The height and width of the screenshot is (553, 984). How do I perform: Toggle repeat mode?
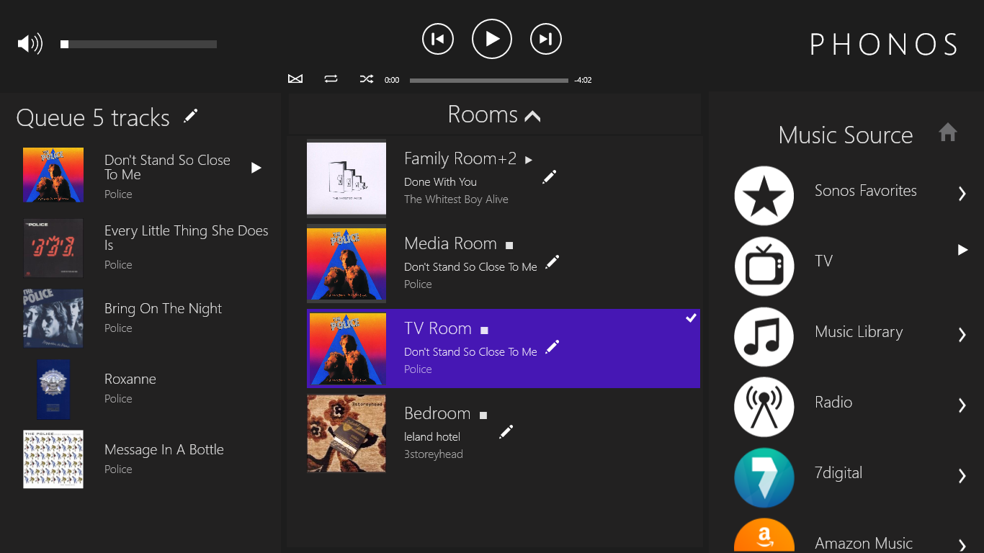(331, 79)
